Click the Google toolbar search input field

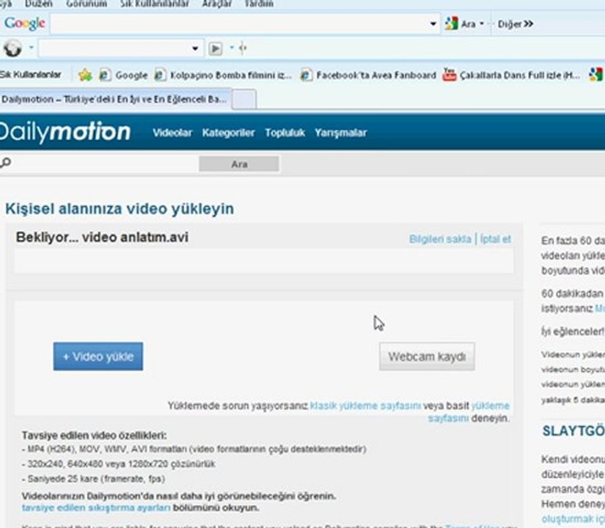[x=240, y=24]
